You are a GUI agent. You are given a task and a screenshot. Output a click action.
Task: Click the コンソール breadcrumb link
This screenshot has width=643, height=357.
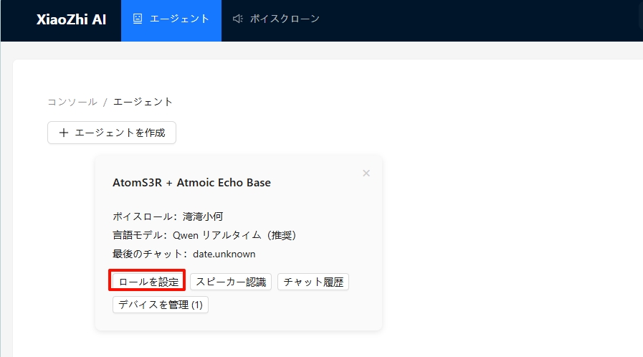(72, 102)
